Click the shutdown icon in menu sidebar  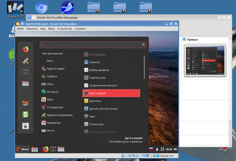[x=25, y=126]
